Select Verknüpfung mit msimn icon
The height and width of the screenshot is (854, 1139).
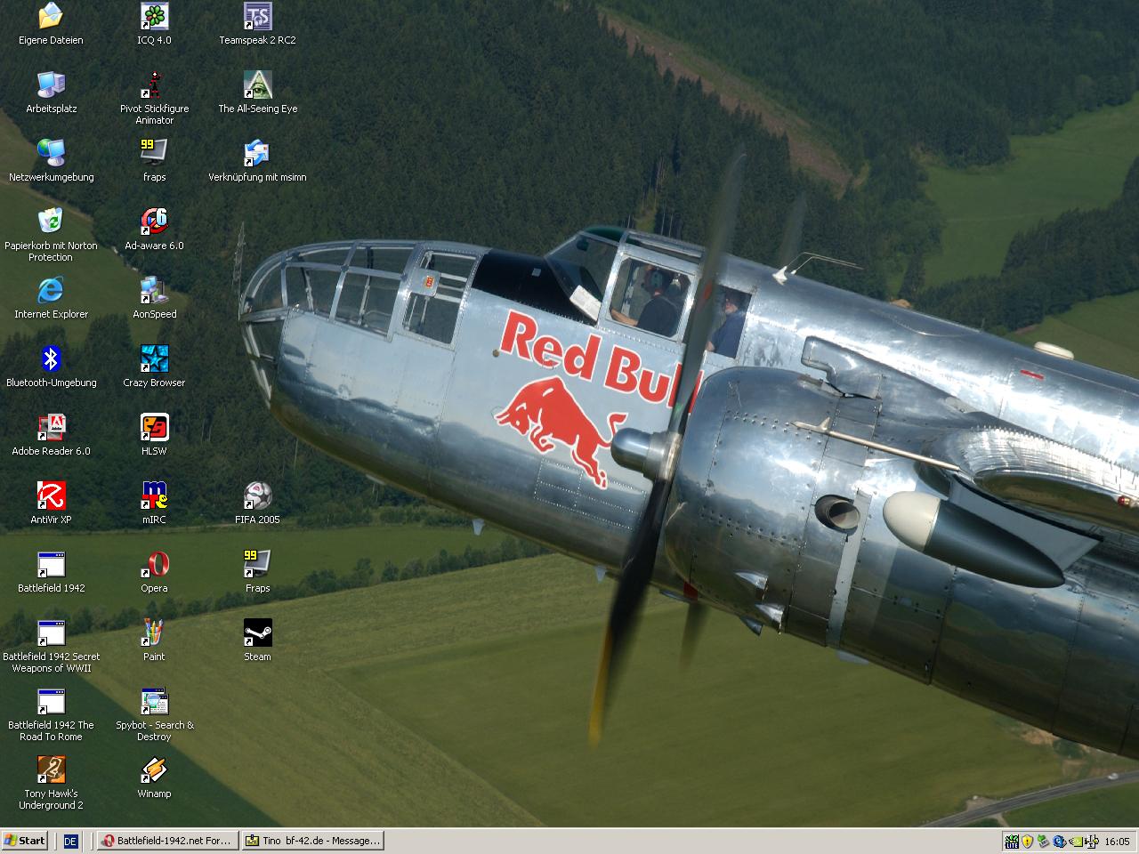tap(257, 161)
